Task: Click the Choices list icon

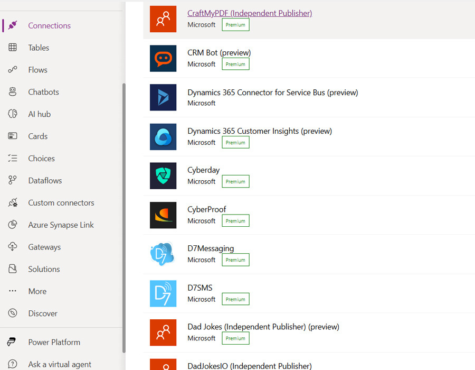Action: click(13, 158)
